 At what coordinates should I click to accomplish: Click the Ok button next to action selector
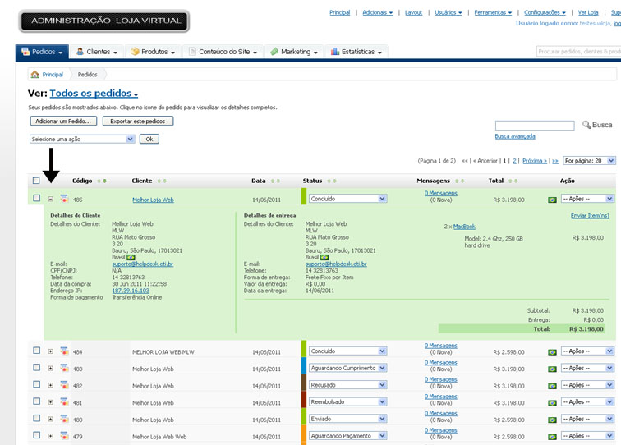click(149, 139)
